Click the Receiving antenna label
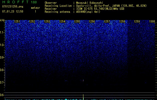Screen dimensions: 157x100 pos(57,12)
